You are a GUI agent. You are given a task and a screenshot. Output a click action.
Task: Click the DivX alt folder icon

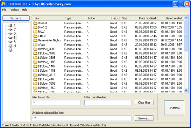[x=35, y=23]
